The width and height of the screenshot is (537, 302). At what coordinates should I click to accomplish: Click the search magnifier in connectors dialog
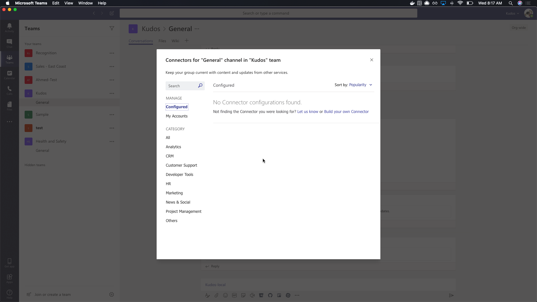click(200, 86)
